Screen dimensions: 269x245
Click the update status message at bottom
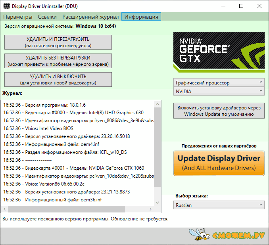(85, 219)
